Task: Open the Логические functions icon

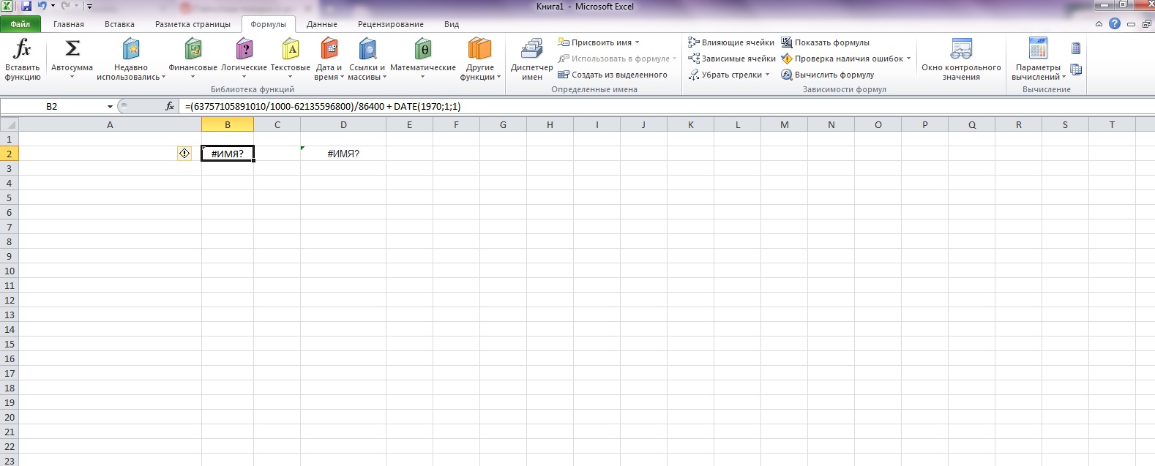Action: pos(244,50)
